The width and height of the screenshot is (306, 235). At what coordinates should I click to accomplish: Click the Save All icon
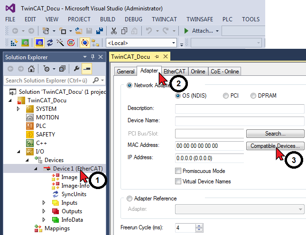[100, 31]
